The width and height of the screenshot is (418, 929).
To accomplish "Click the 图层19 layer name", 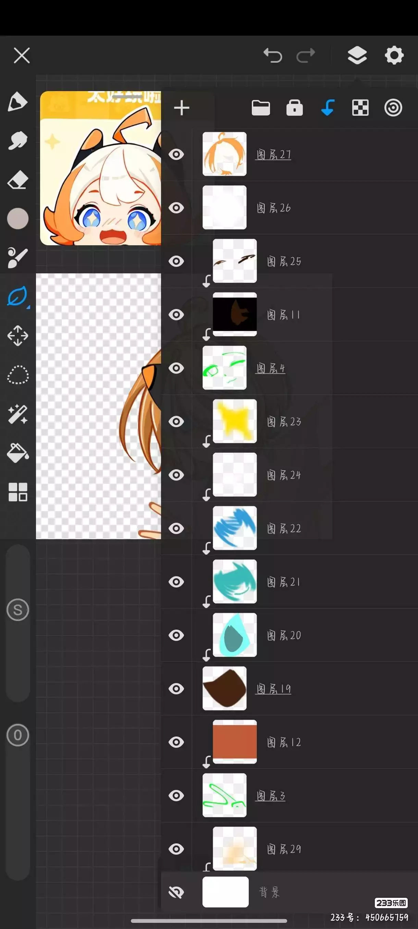I will pyautogui.click(x=273, y=689).
